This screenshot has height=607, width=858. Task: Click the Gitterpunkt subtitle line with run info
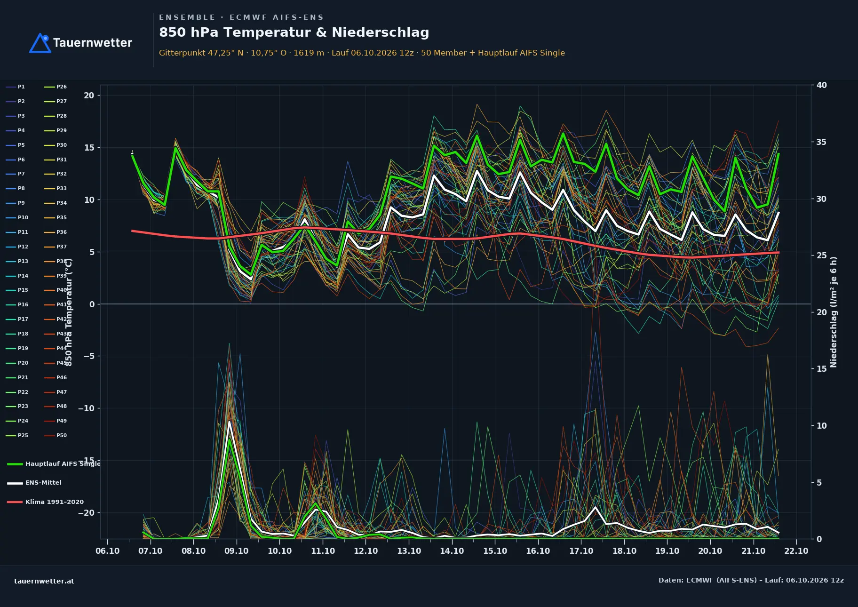point(362,53)
